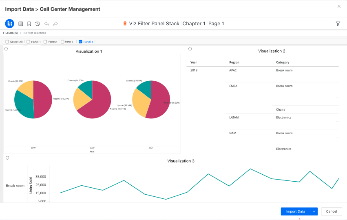Choose the Visualization 3 radio button

point(7,158)
